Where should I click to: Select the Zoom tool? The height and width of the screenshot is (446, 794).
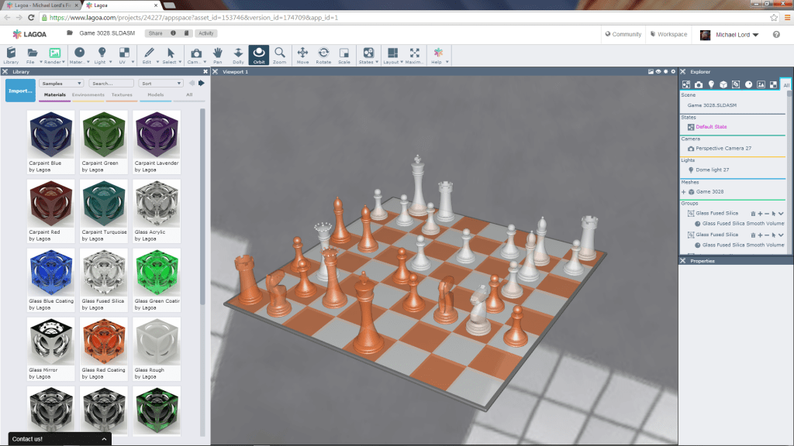(280, 53)
